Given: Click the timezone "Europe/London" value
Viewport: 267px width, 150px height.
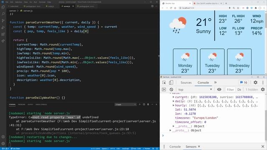Looking at the screenshot, I should [205, 118].
